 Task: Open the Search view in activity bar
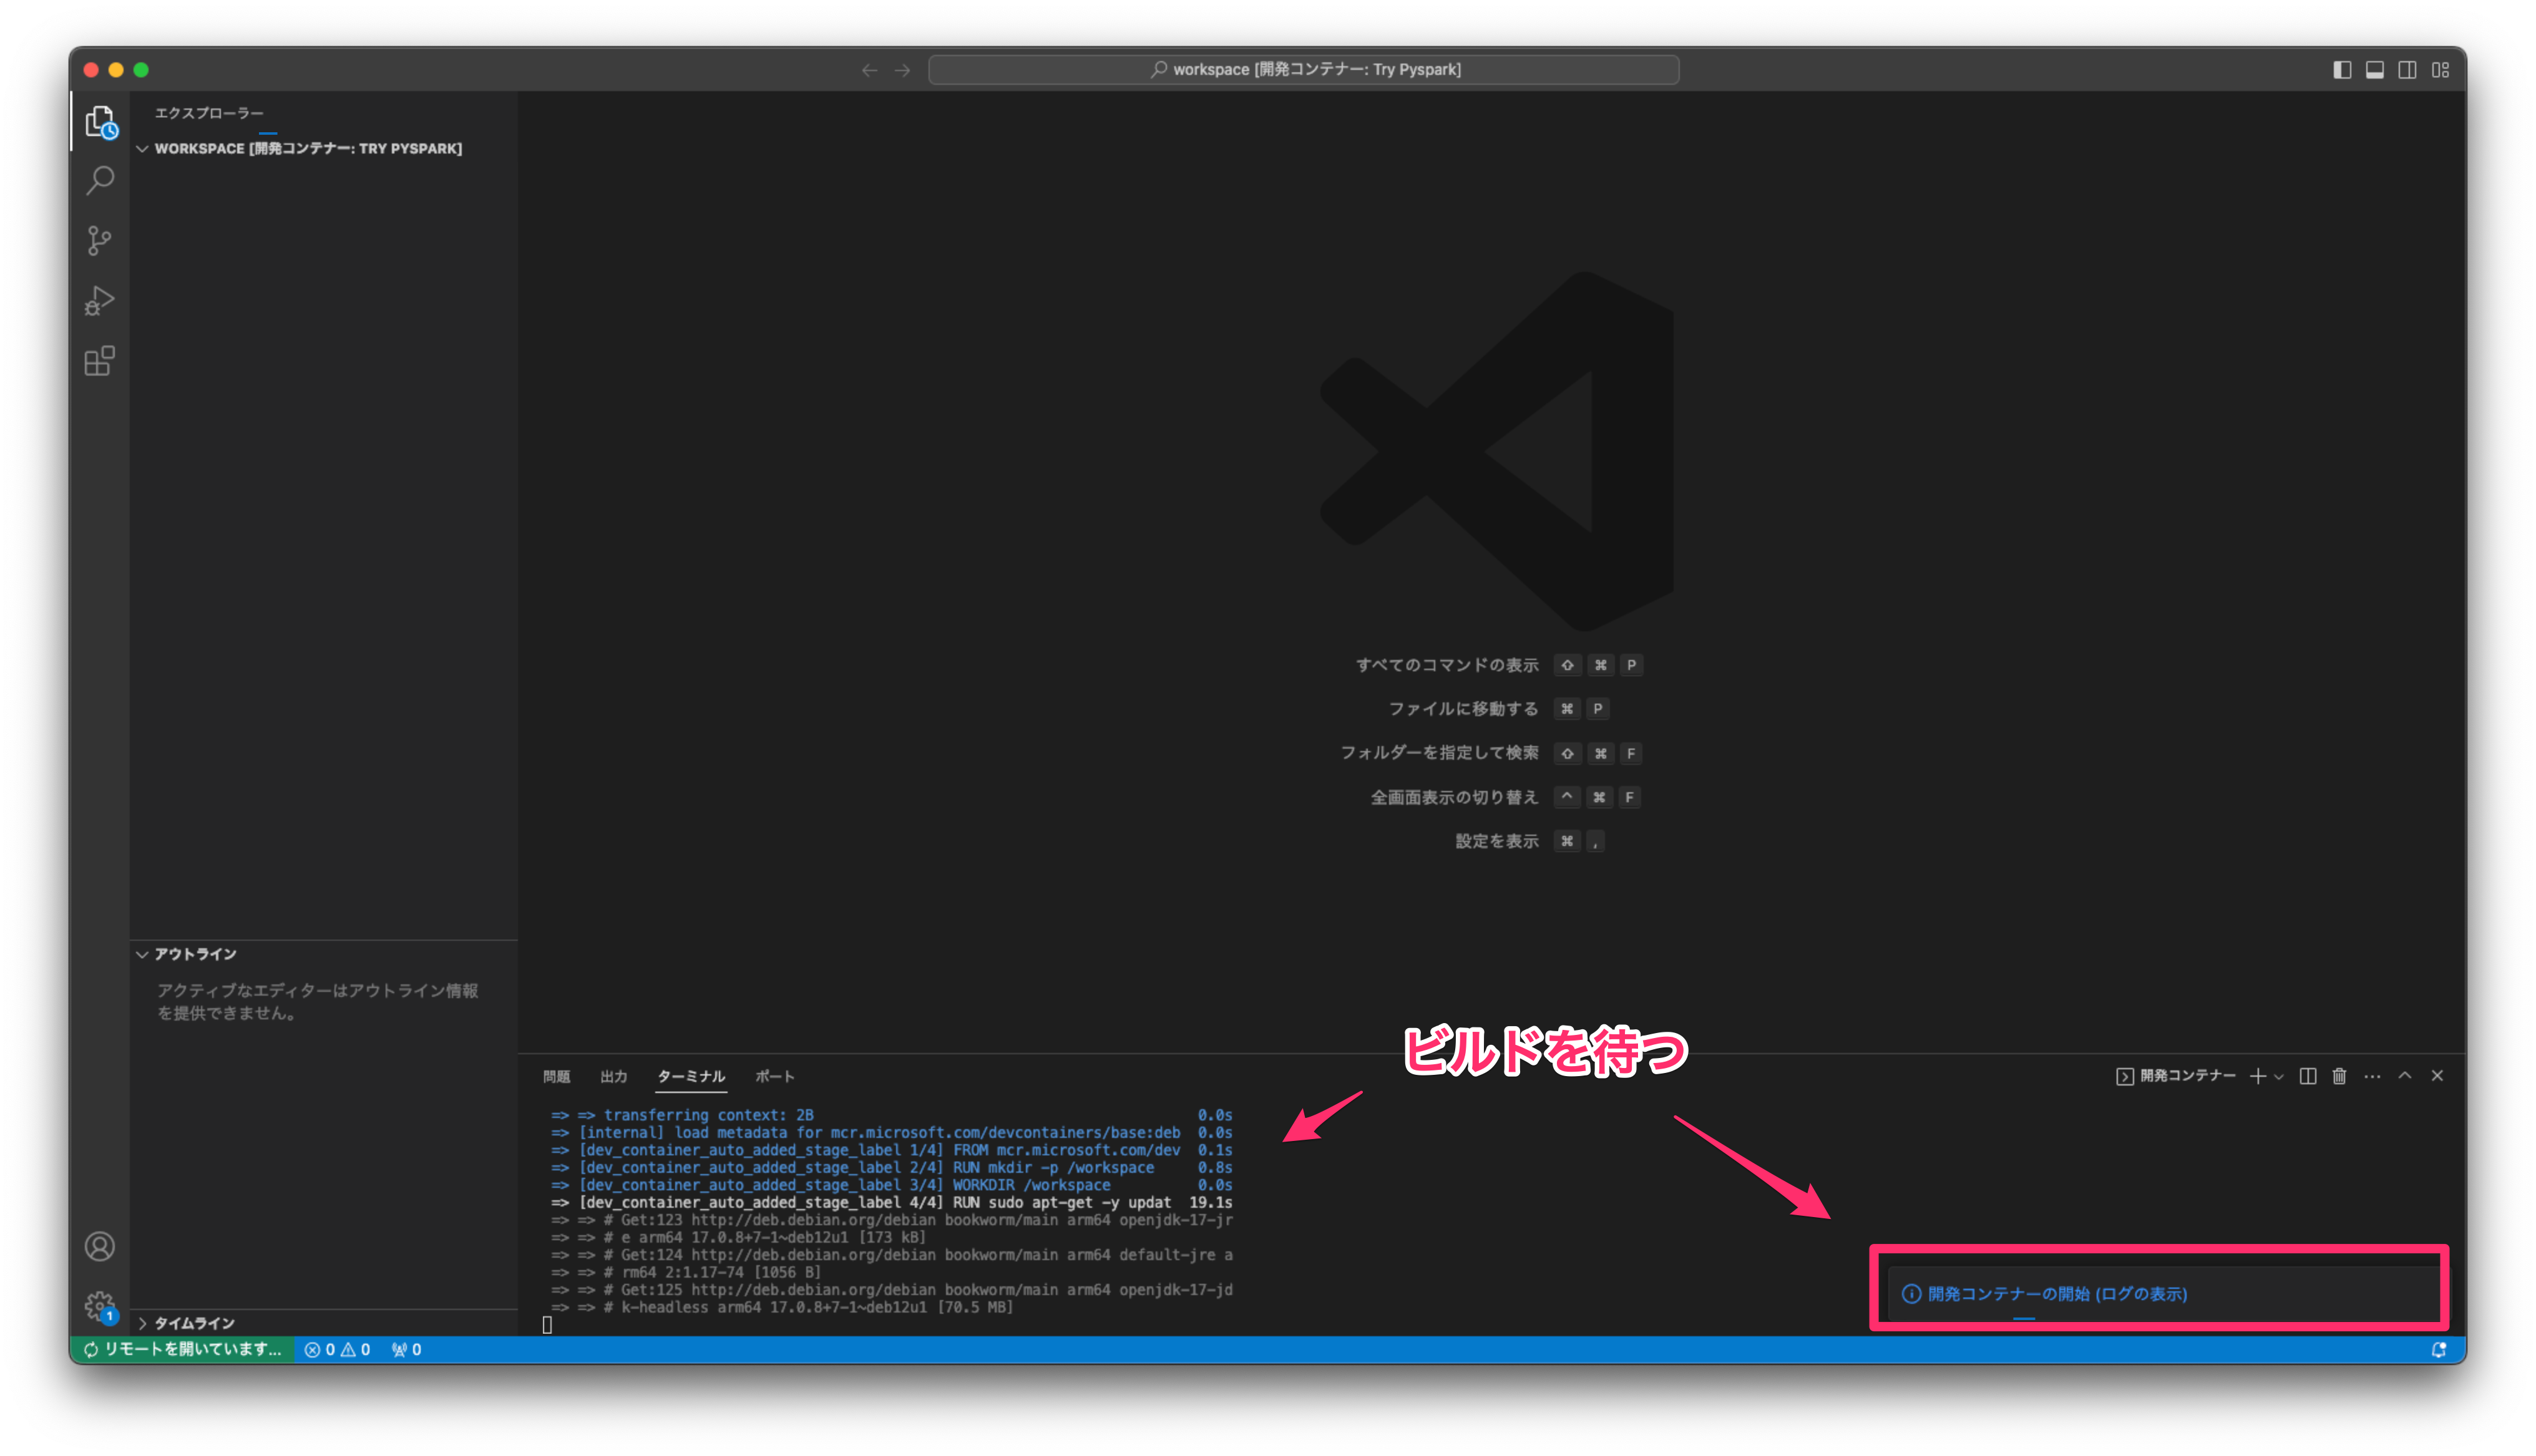[100, 181]
